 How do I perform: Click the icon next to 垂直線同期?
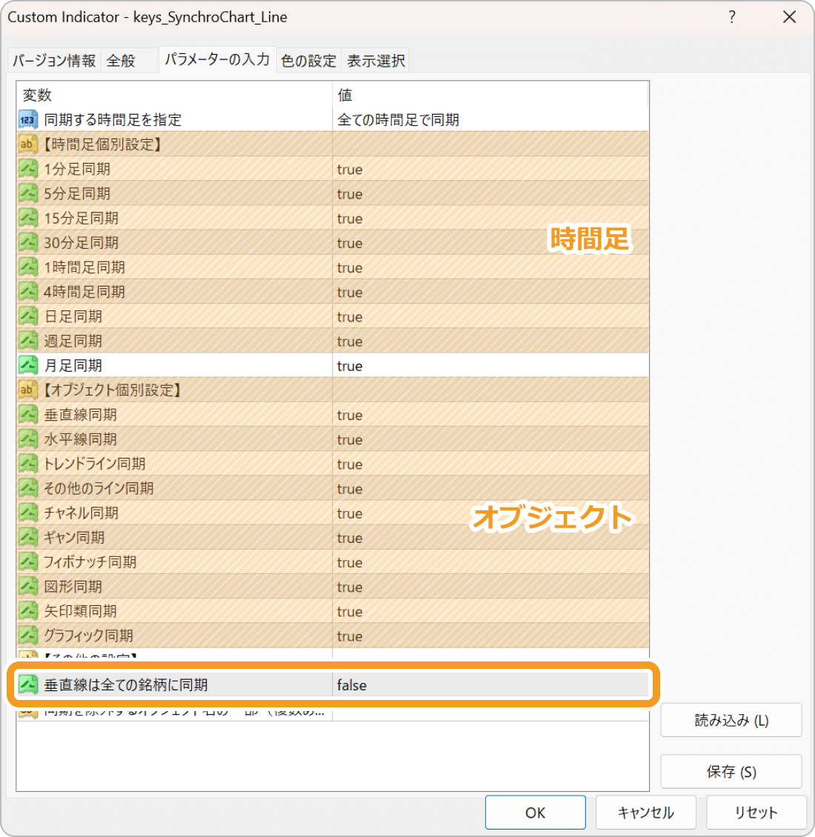[27, 414]
